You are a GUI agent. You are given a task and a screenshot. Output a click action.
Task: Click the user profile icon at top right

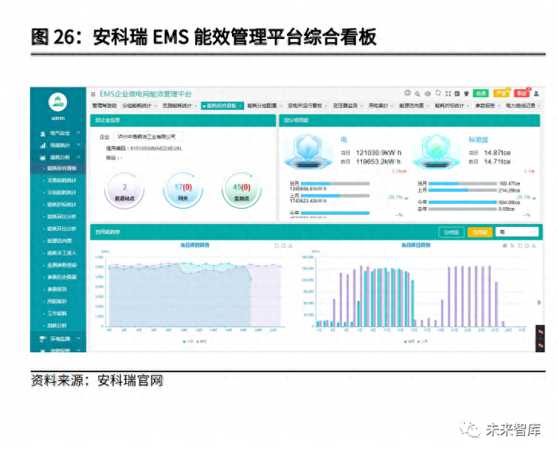[536, 93]
